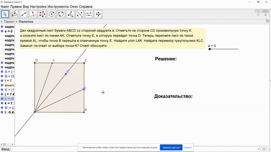Toggle visibility of j = 7.4 row
The height and width of the screenshot is (152, 271).
tap(2, 94)
